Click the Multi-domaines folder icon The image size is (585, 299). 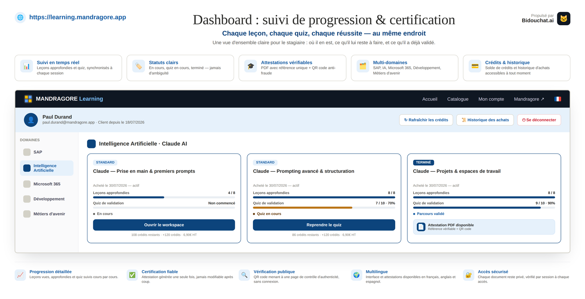363,66
